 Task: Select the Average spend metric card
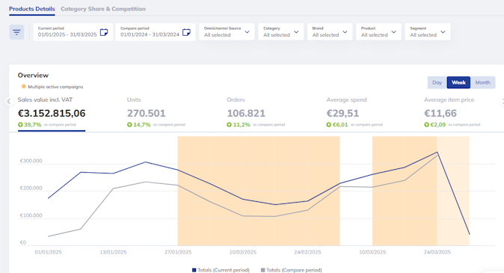pos(354,112)
